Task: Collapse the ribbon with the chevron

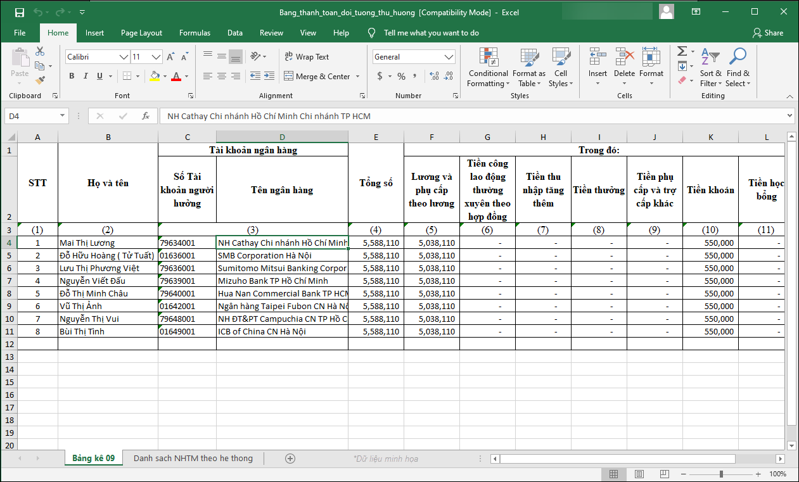Action: pos(789,96)
